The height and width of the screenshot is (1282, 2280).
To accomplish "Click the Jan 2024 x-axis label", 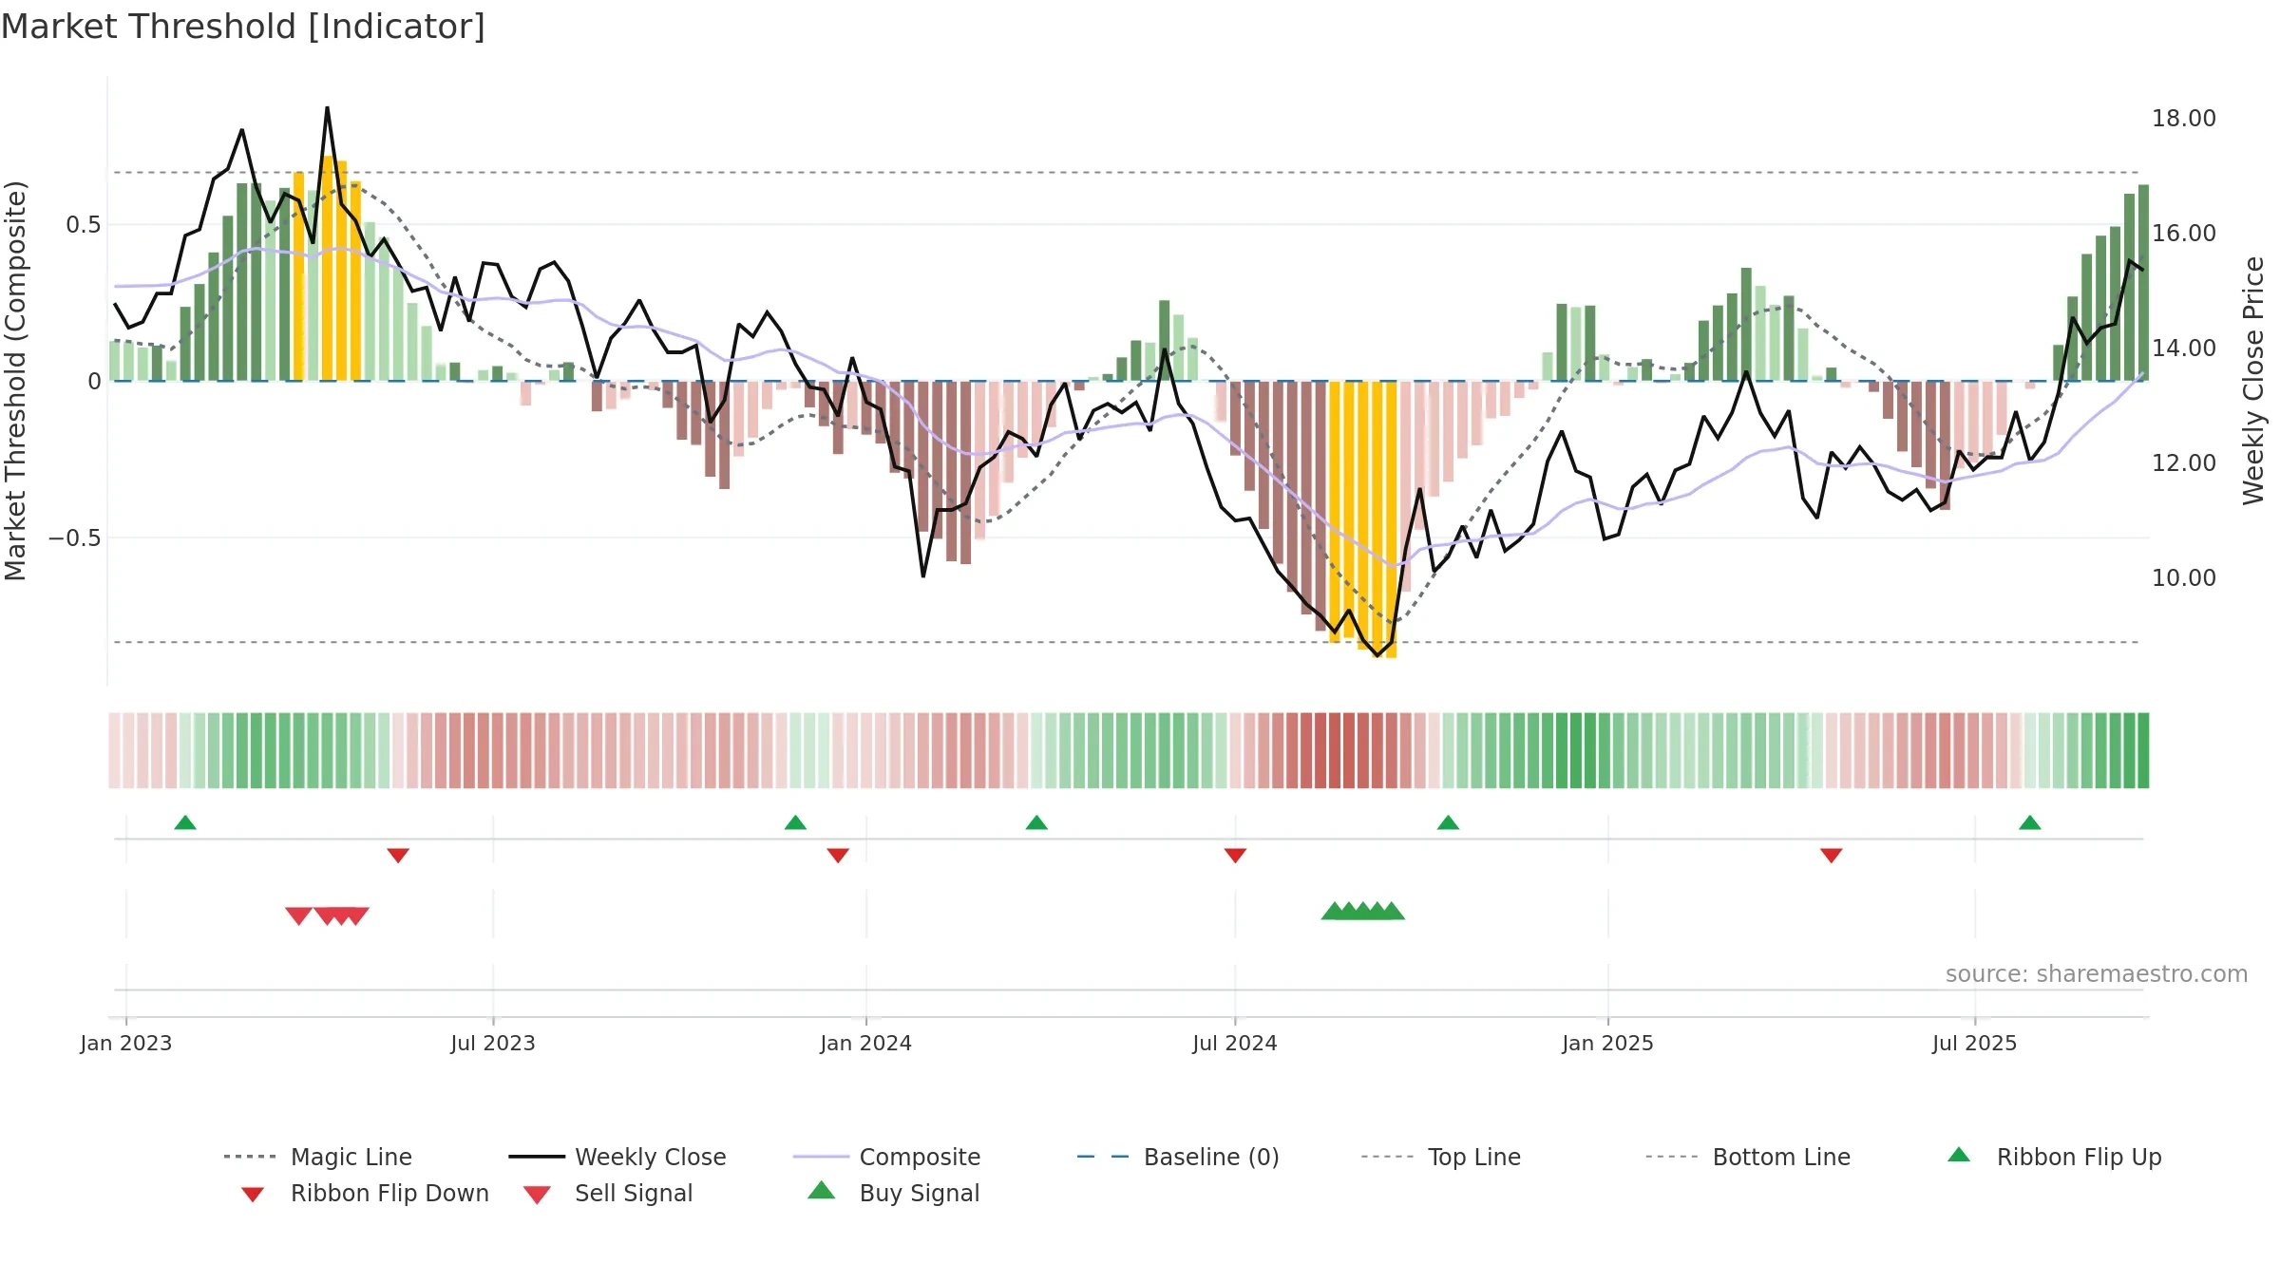I will tap(866, 1044).
